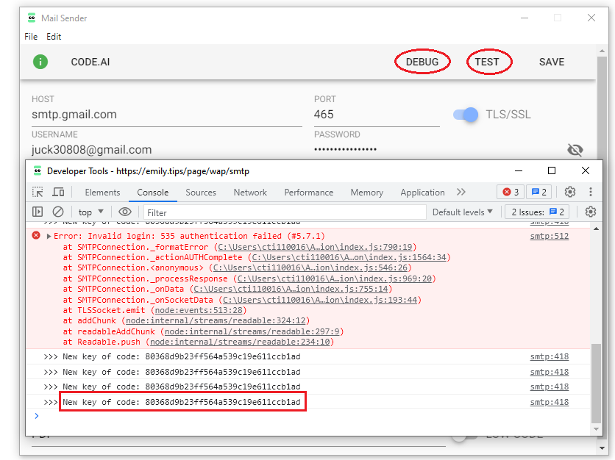
Task: Click the USERNAME field juck30808@gmail.com
Action: [x=167, y=150]
